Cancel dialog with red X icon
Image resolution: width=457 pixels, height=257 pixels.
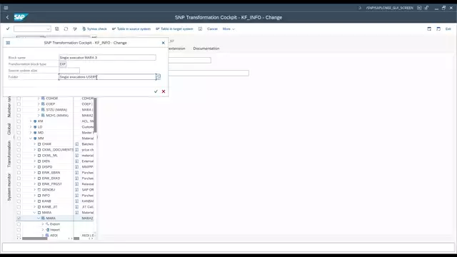(164, 91)
